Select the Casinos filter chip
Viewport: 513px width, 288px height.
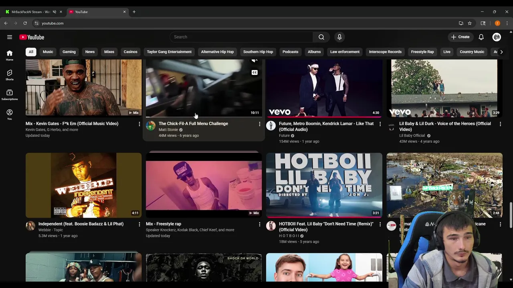[x=130, y=52]
